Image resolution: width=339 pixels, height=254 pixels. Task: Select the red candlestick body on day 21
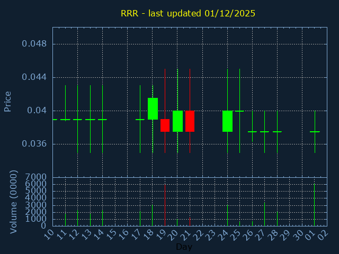coord(190,121)
